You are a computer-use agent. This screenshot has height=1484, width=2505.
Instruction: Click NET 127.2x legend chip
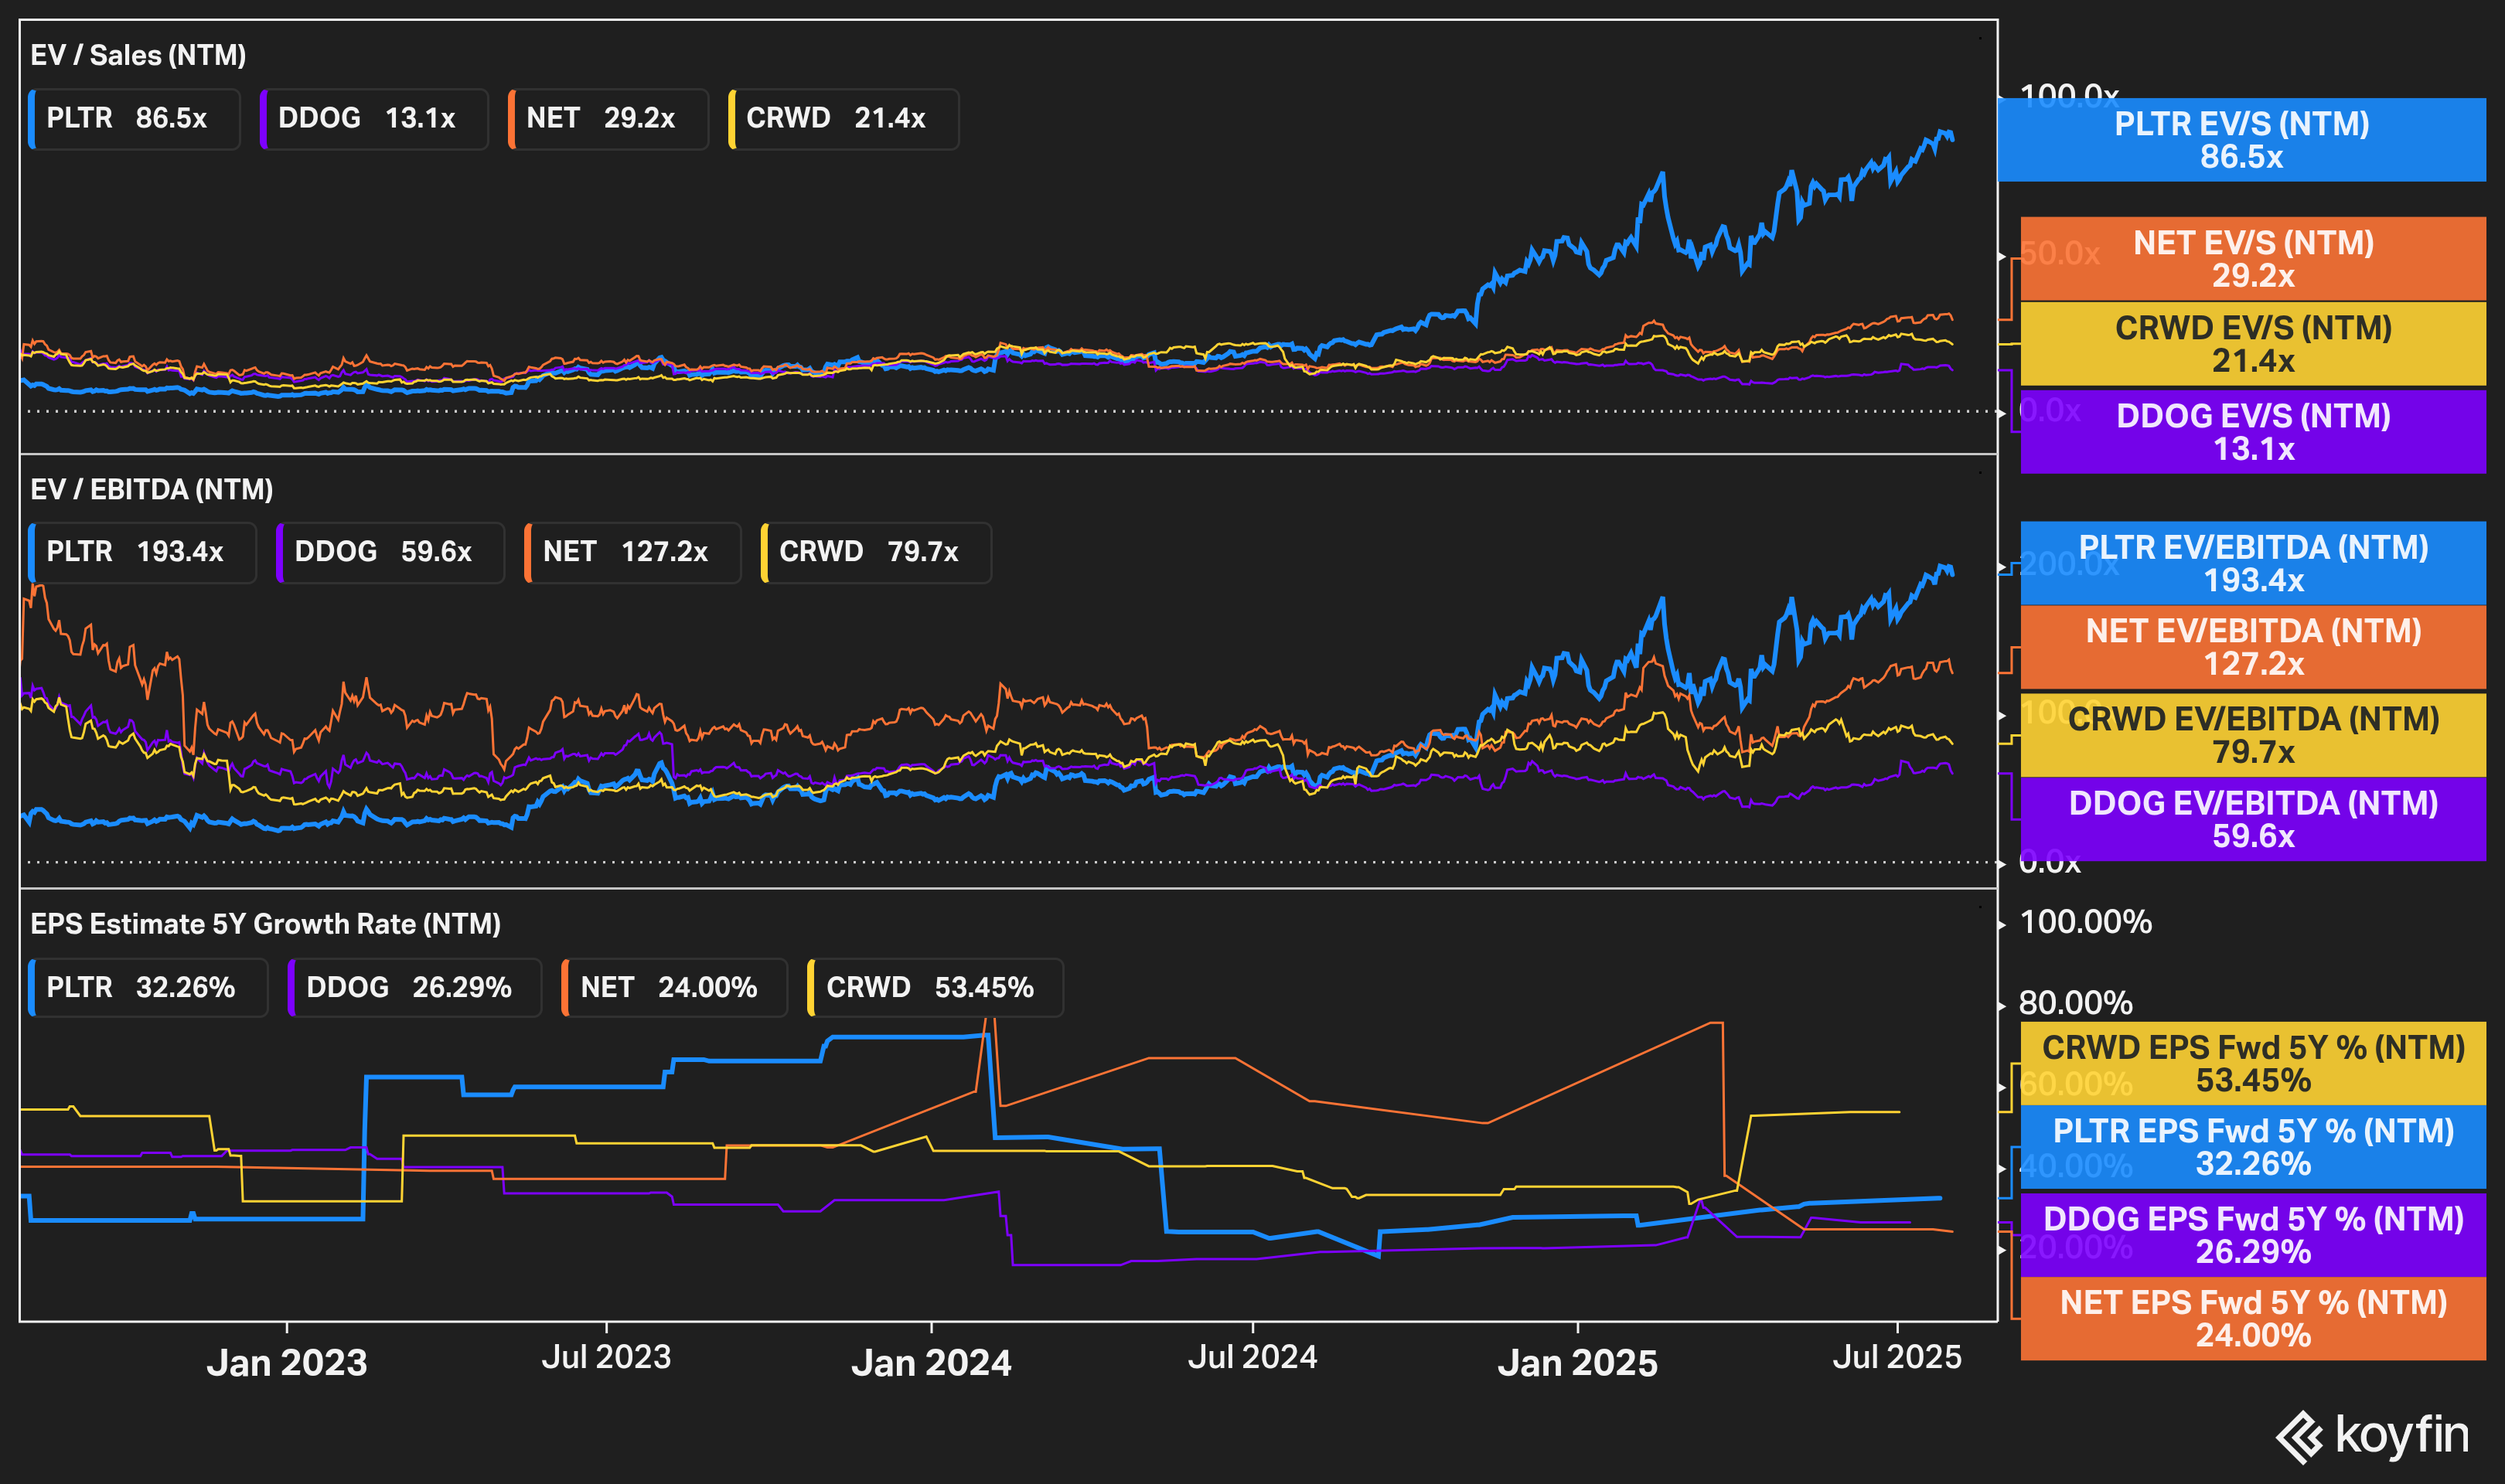(x=632, y=552)
